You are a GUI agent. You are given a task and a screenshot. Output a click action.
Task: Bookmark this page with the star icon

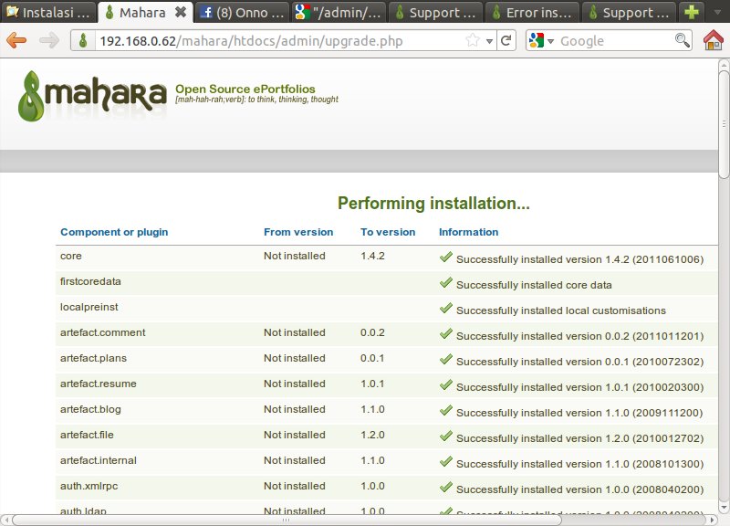click(x=473, y=40)
